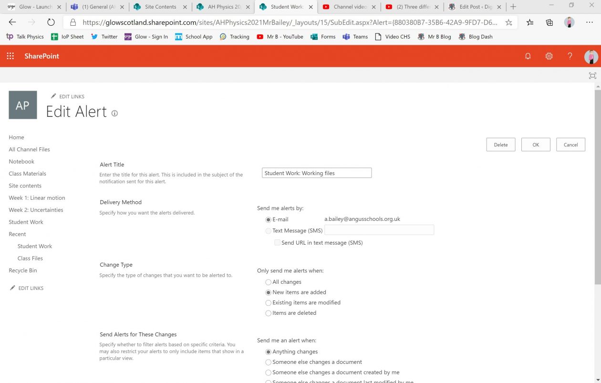601x383 pixels.
Task: Click EDIT LINKS under Recycle Bin
Action: tap(27, 288)
